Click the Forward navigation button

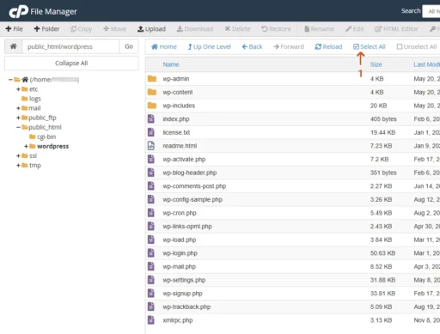289,46
